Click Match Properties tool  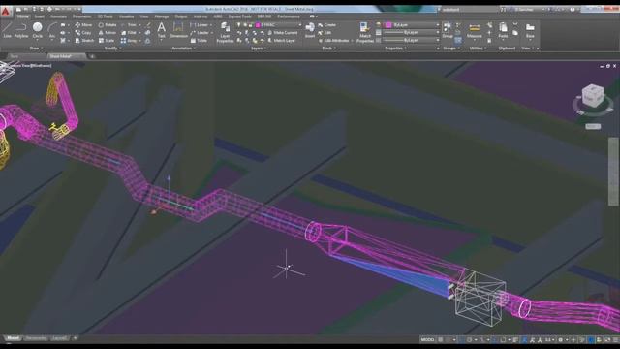(364, 32)
